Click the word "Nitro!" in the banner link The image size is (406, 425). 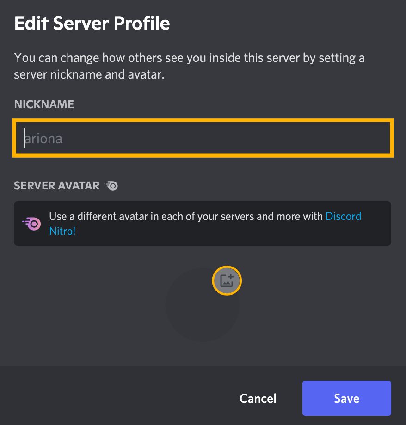click(x=62, y=231)
